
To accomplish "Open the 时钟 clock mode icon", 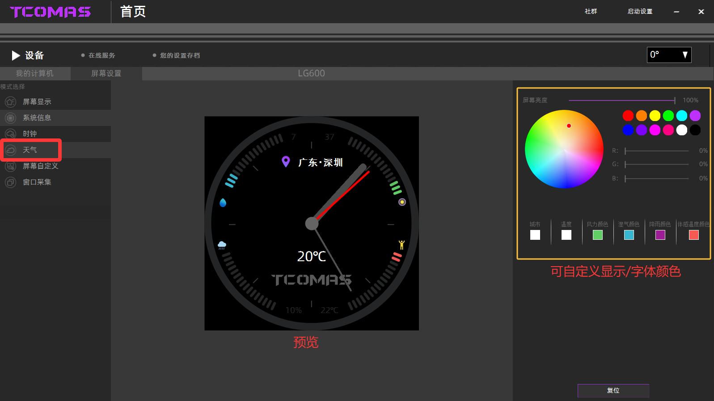I will (11, 134).
